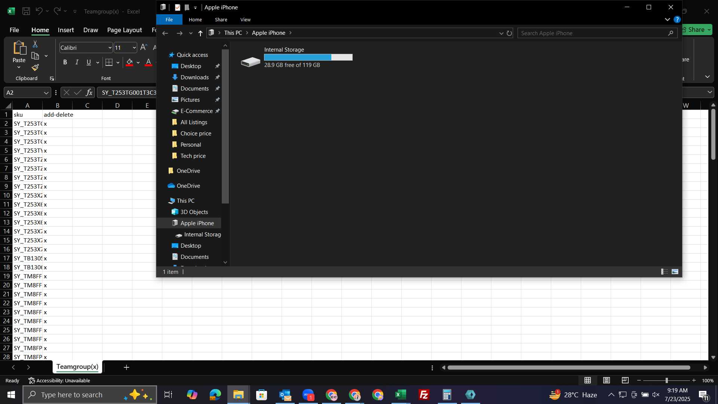Apply the Fill Color bucket
The width and height of the screenshot is (718, 404).
pyautogui.click(x=129, y=62)
